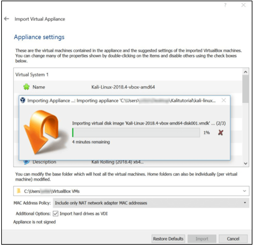Click the folder icon in the base folder field
Screen dimensions: 253x245
click(19, 191)
